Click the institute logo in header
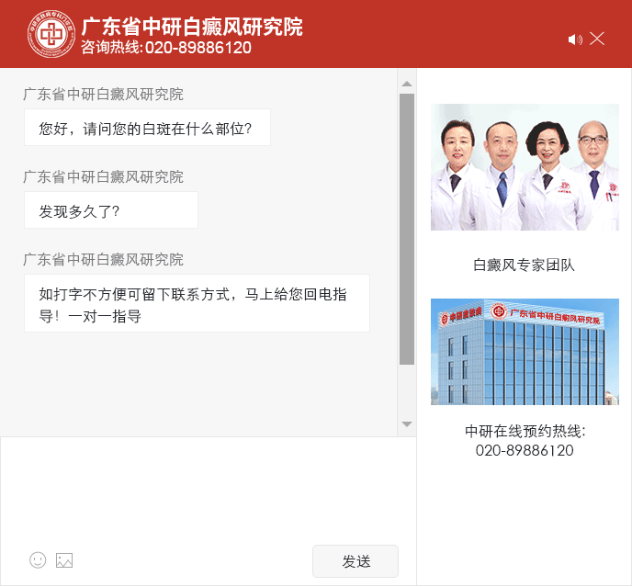Viewport: 632px width, 587px height. point(51,34)
